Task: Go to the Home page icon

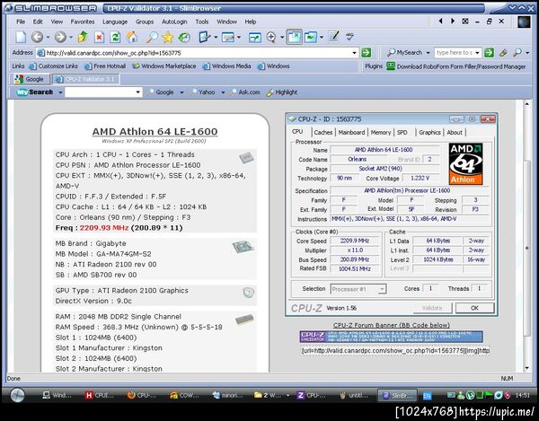Action: [132, 37]
